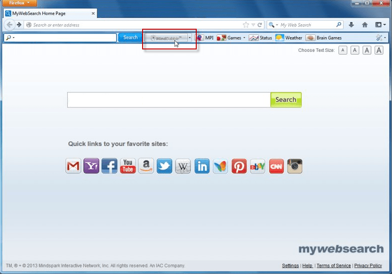
Task: Open Wikipedia quick link icon
Action: click(183, 166)
